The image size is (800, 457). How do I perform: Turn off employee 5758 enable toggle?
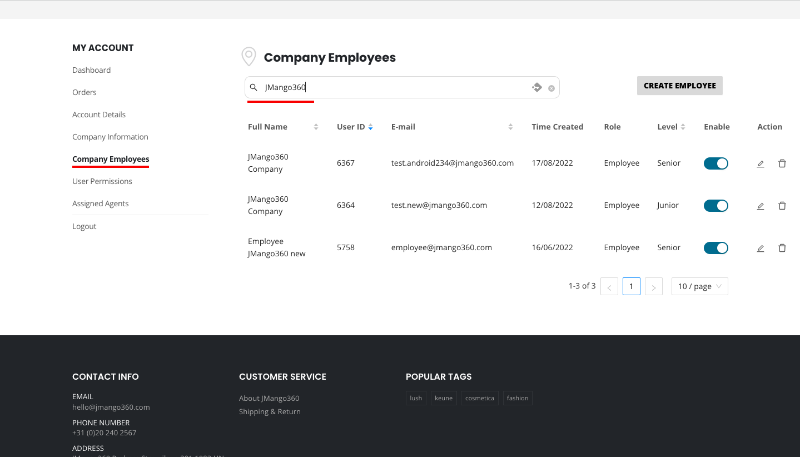tap(715, 248)
